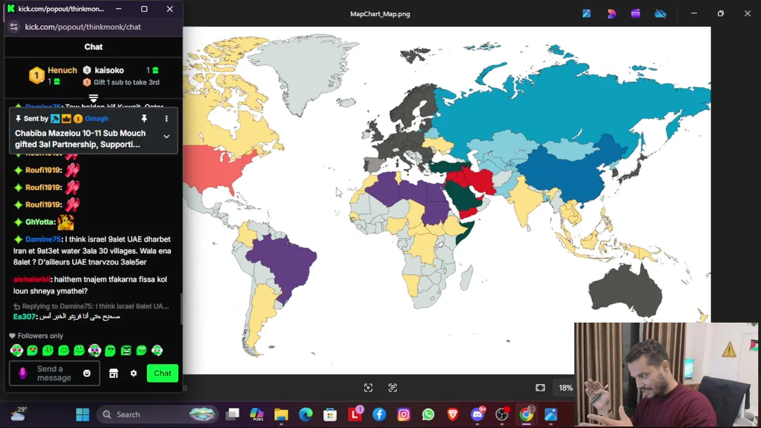Click the 'Replying to Damine75' reference

(x=91, y=306)
